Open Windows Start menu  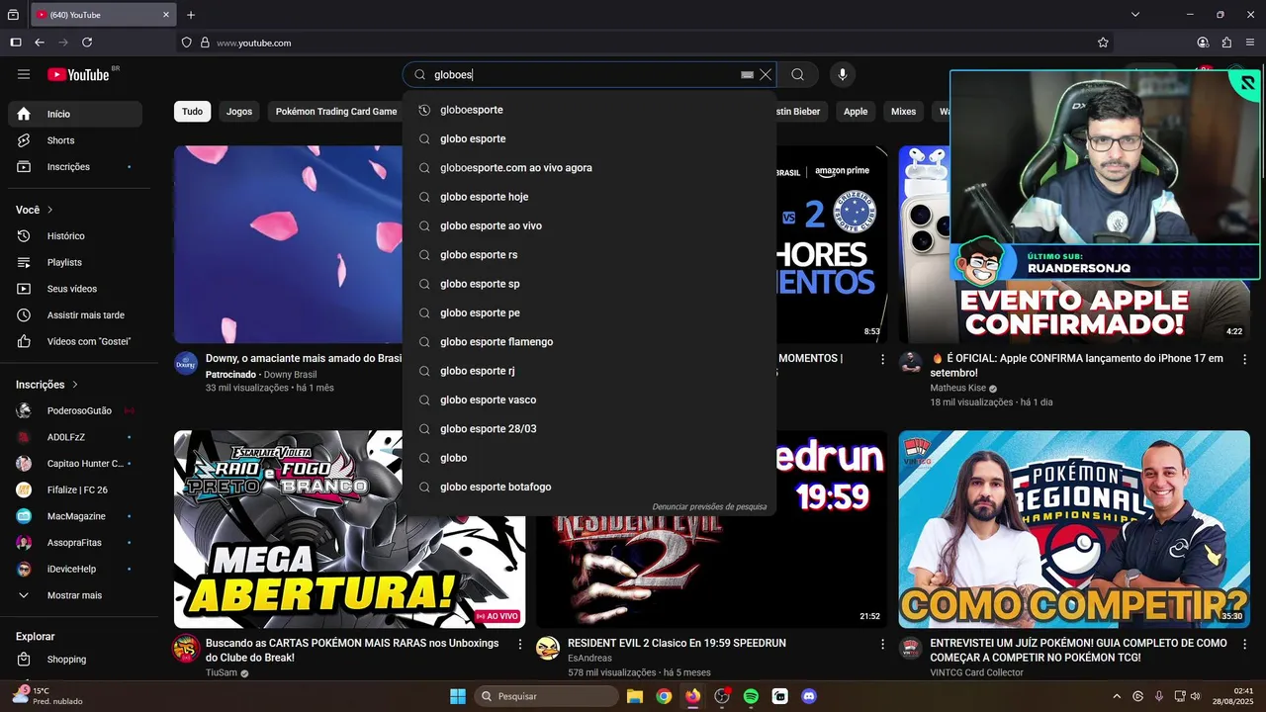pos(458,696)
